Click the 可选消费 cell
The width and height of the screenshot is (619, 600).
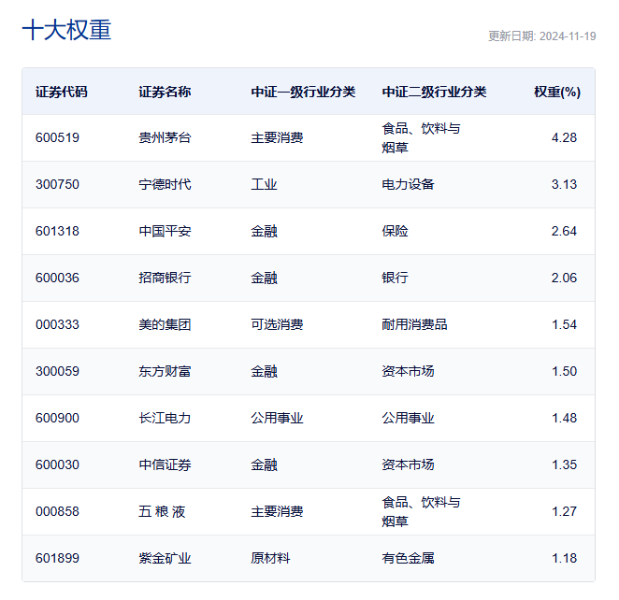point(277,324)
